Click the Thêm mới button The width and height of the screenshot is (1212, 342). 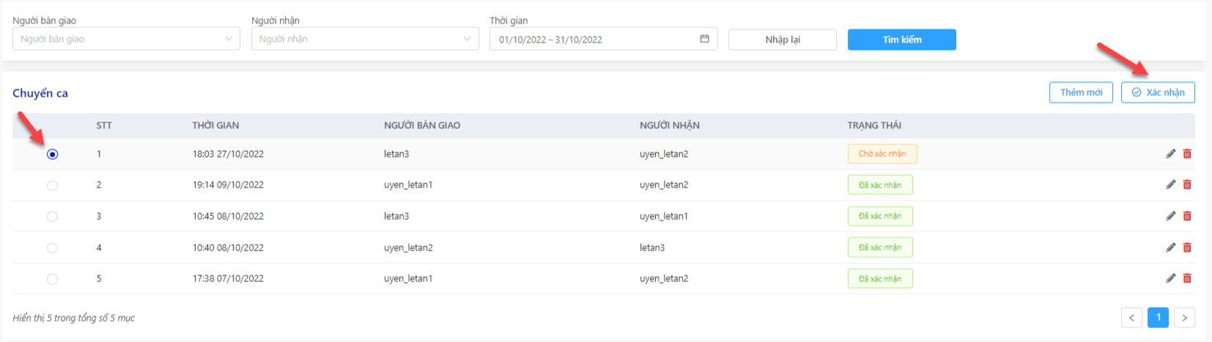1081,92
